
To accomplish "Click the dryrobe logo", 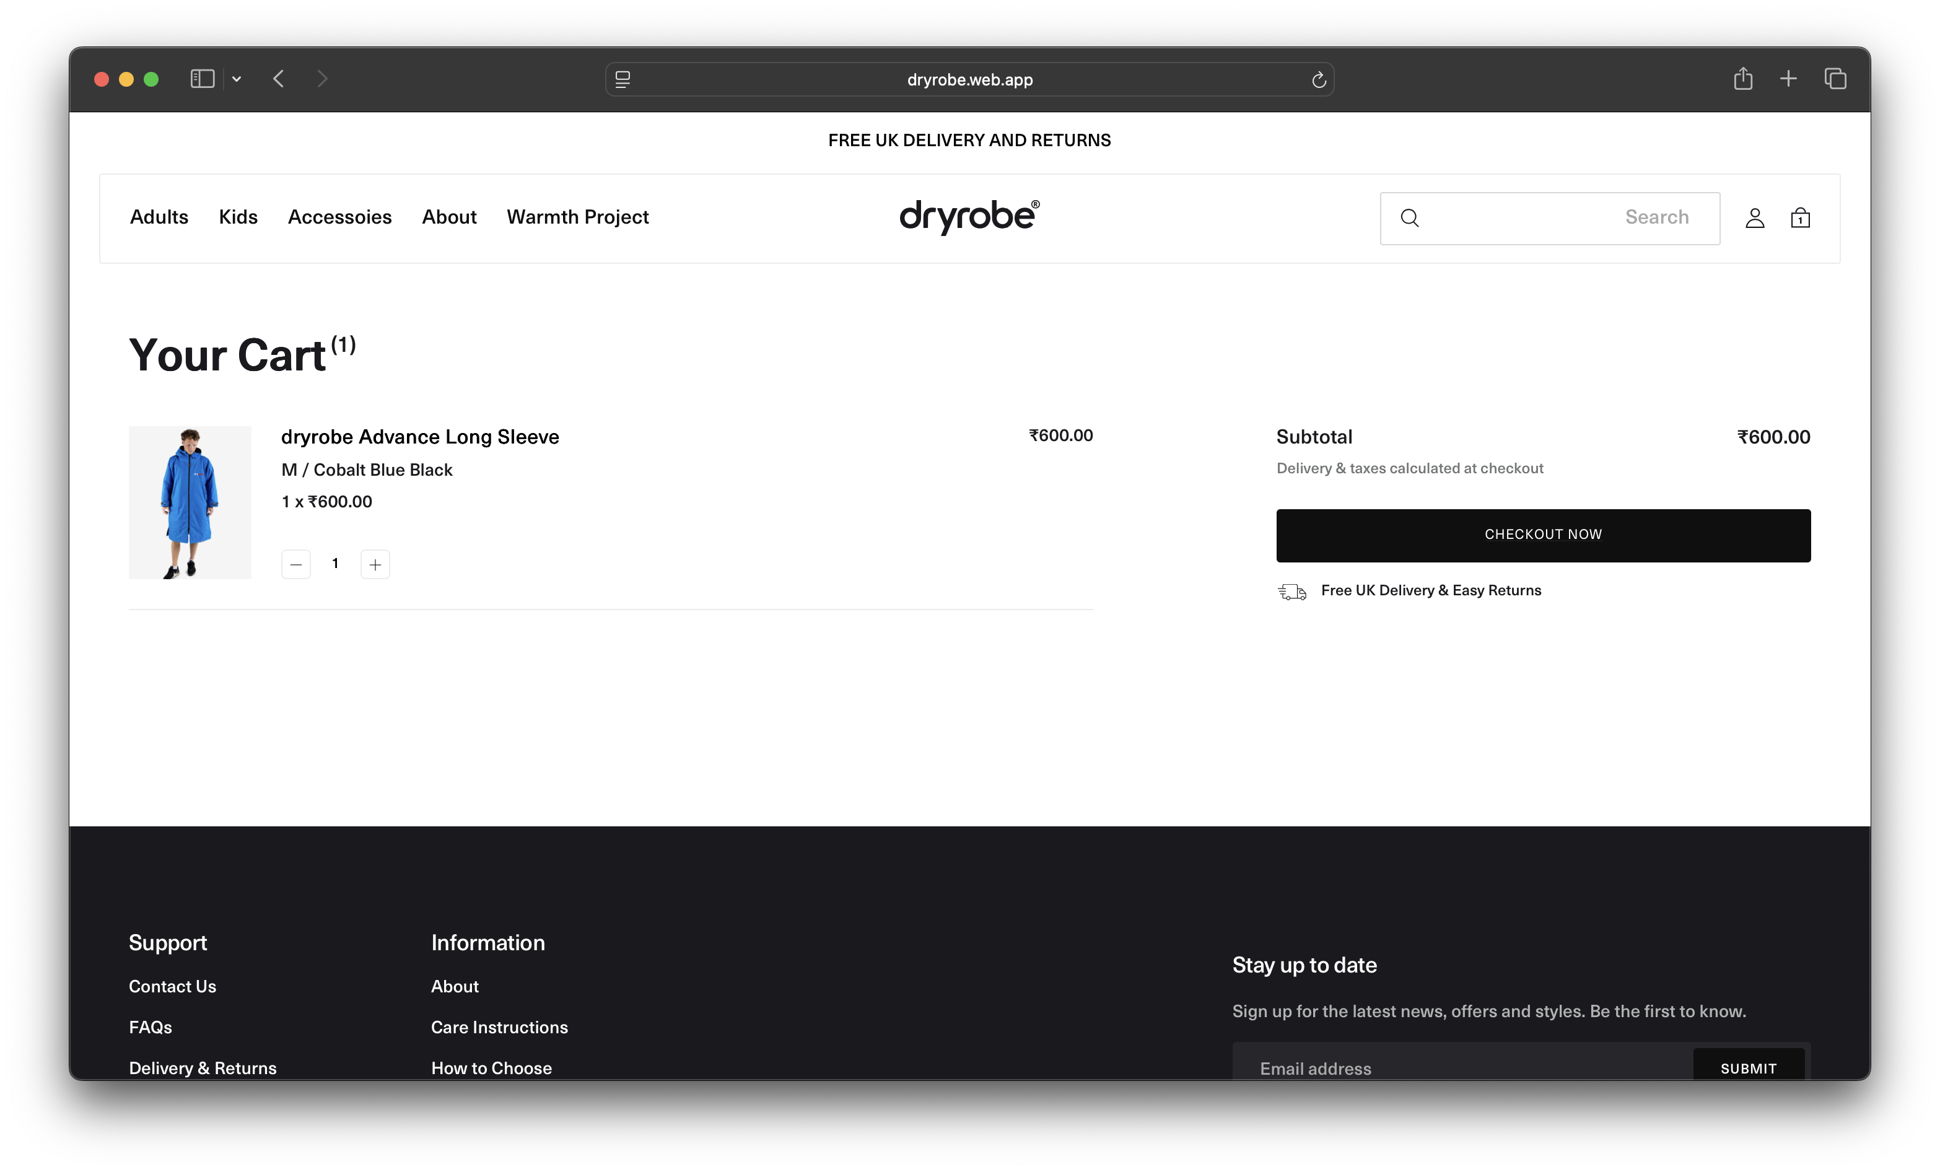I will pos(969,217).
